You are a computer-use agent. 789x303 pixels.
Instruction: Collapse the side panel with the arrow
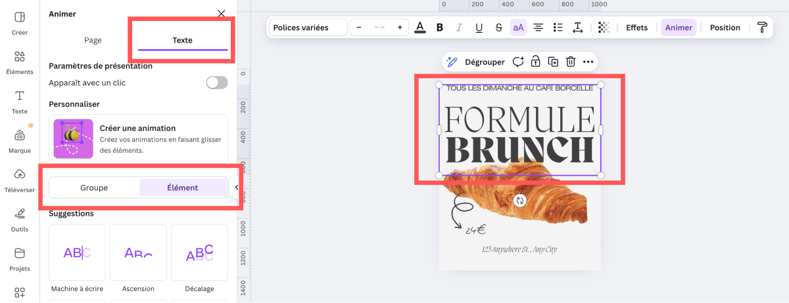click(x=236, y=188)
